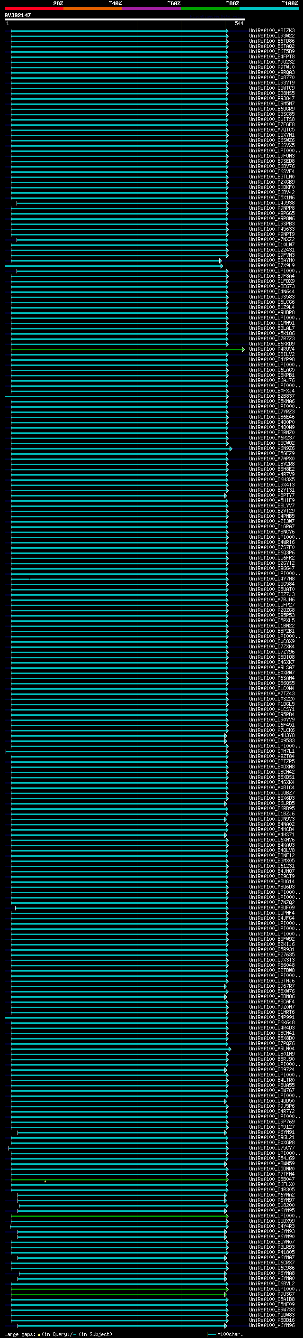Select label UniRef100_C5GEZ9
Viewport: 303px width, 1338px height.
[x=272, y=453]
